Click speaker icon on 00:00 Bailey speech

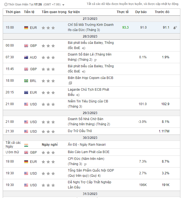tap(84, 48)
